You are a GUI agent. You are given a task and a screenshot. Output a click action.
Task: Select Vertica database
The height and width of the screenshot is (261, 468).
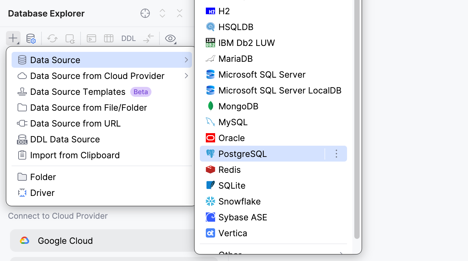click(273, 233)
